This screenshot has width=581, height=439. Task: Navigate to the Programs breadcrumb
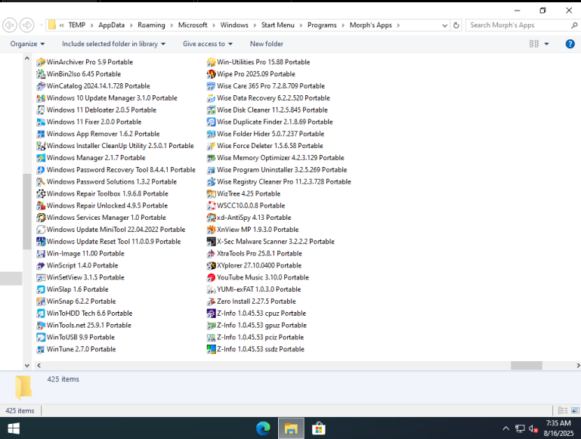(x=322, y=25)
